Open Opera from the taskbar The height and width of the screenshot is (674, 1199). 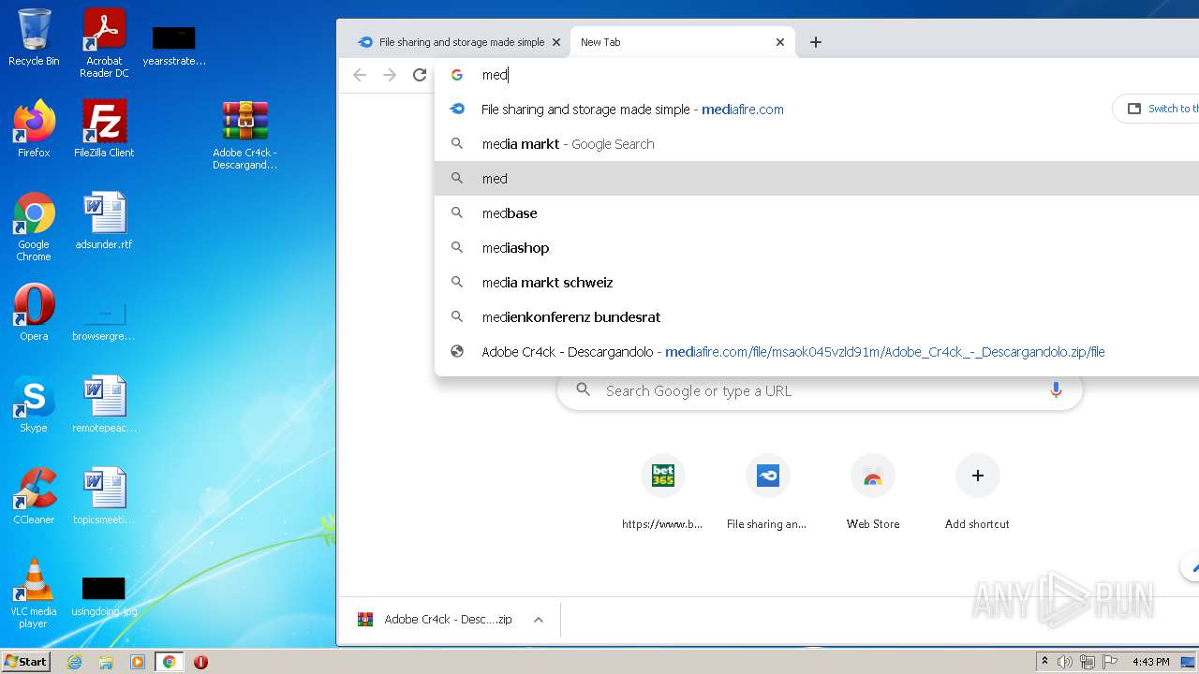click(x=200, y=662)
